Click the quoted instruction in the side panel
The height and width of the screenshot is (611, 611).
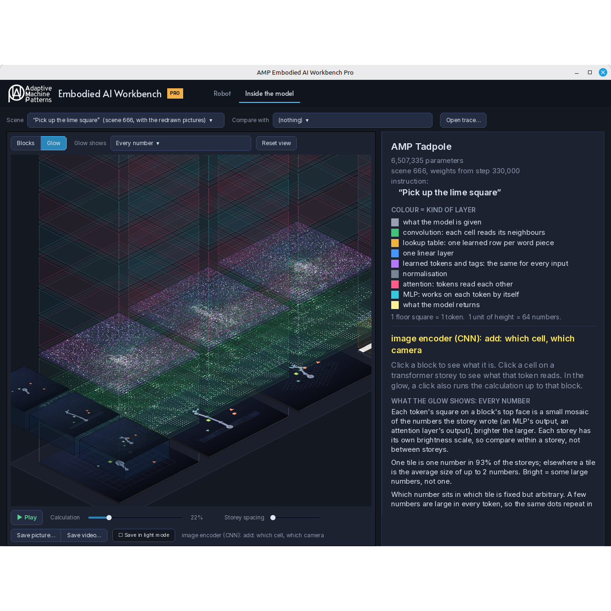click(450, 193)
